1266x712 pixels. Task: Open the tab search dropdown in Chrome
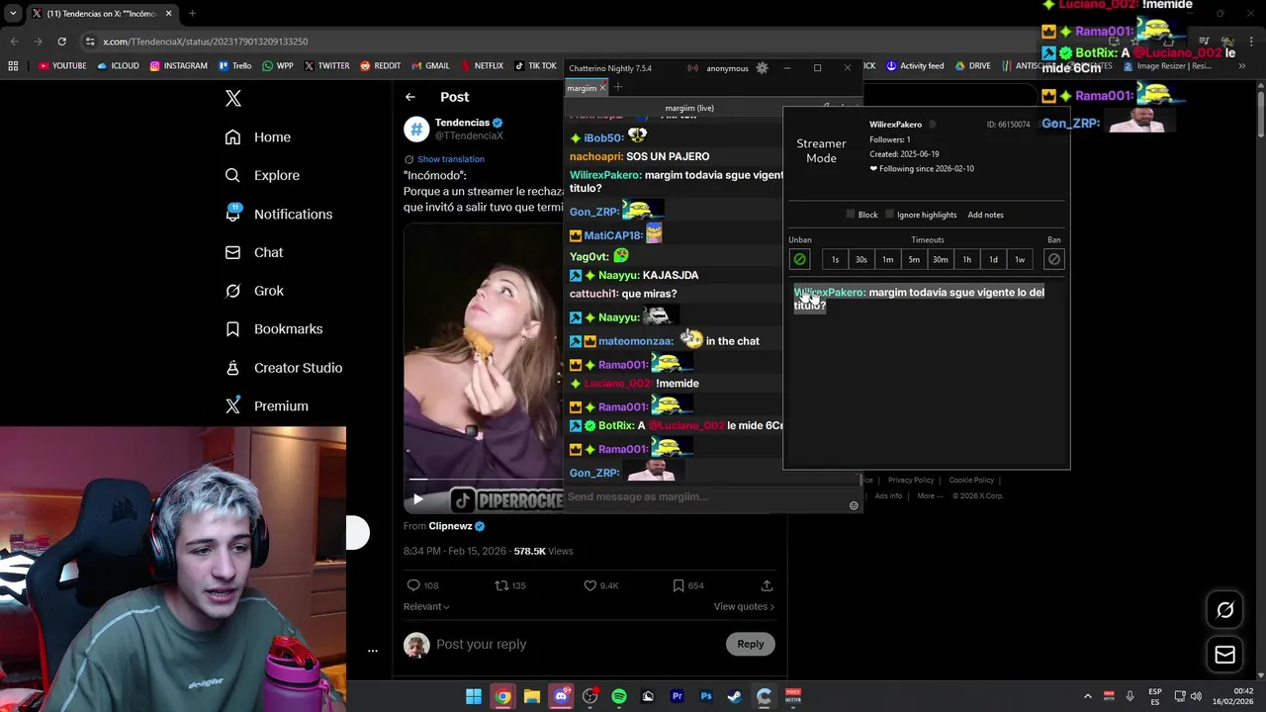pyautogui.click(x=13, y=14)
